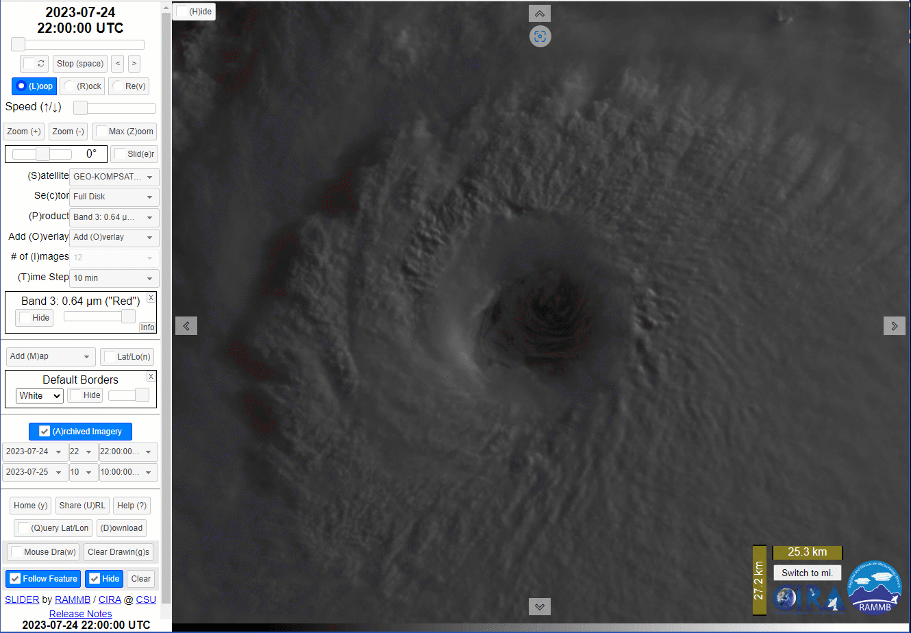Click the center/screenshot focus icon

[x=540, y=36]
